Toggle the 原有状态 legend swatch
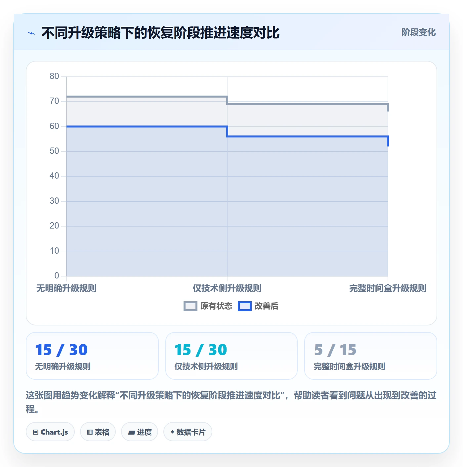 (x=190, y=306)
